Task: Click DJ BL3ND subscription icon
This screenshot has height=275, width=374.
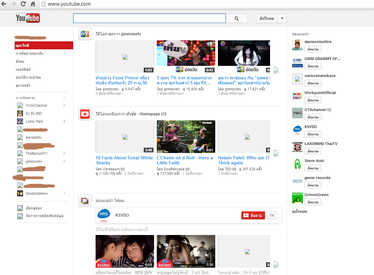Action: (20, 113)
